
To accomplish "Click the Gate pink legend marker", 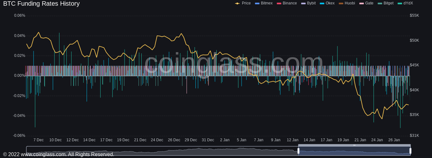I will (361, 3).
